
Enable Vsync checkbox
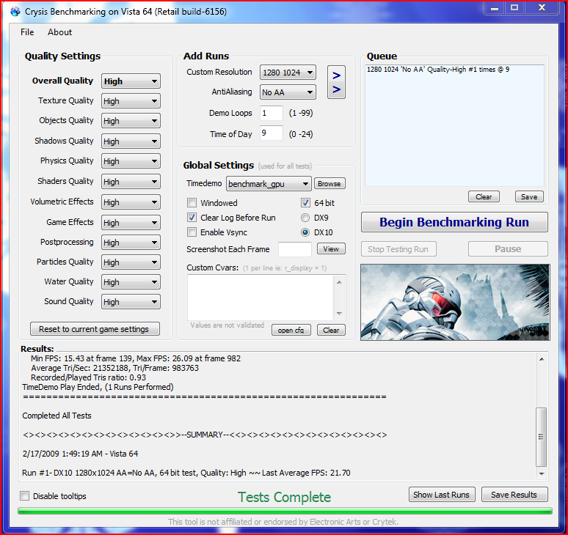pos(192,232)
